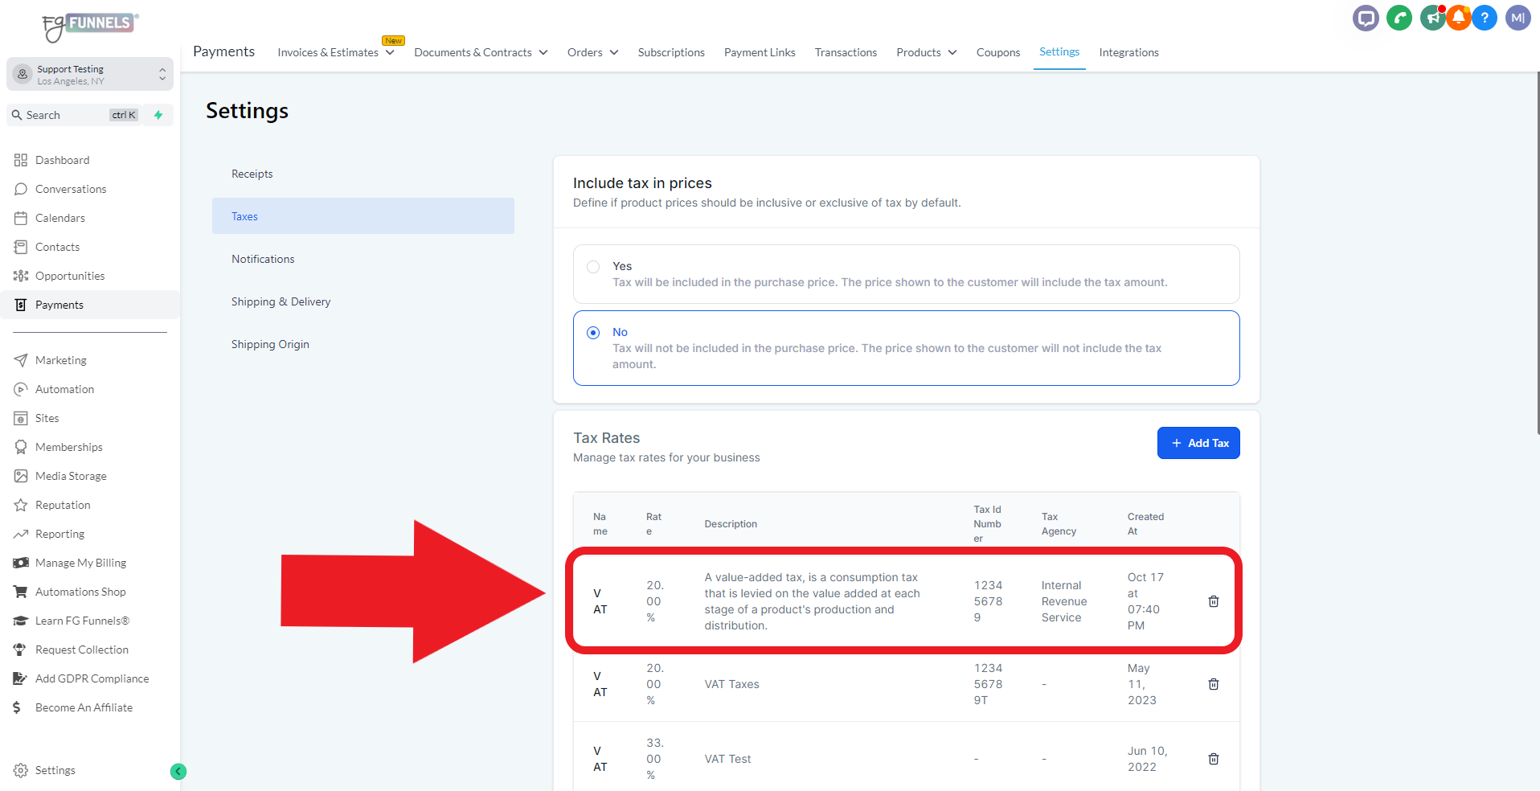Click the Memberships badge icon

pos(21,447)
